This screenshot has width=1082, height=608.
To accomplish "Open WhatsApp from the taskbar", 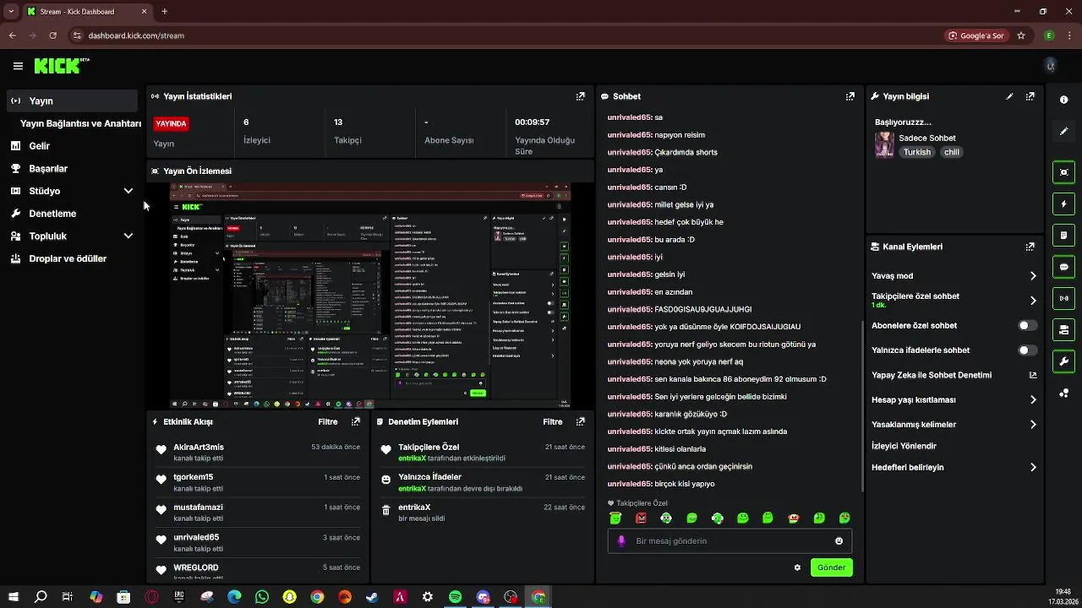I will pyautogui.click(x=262, y=597).
